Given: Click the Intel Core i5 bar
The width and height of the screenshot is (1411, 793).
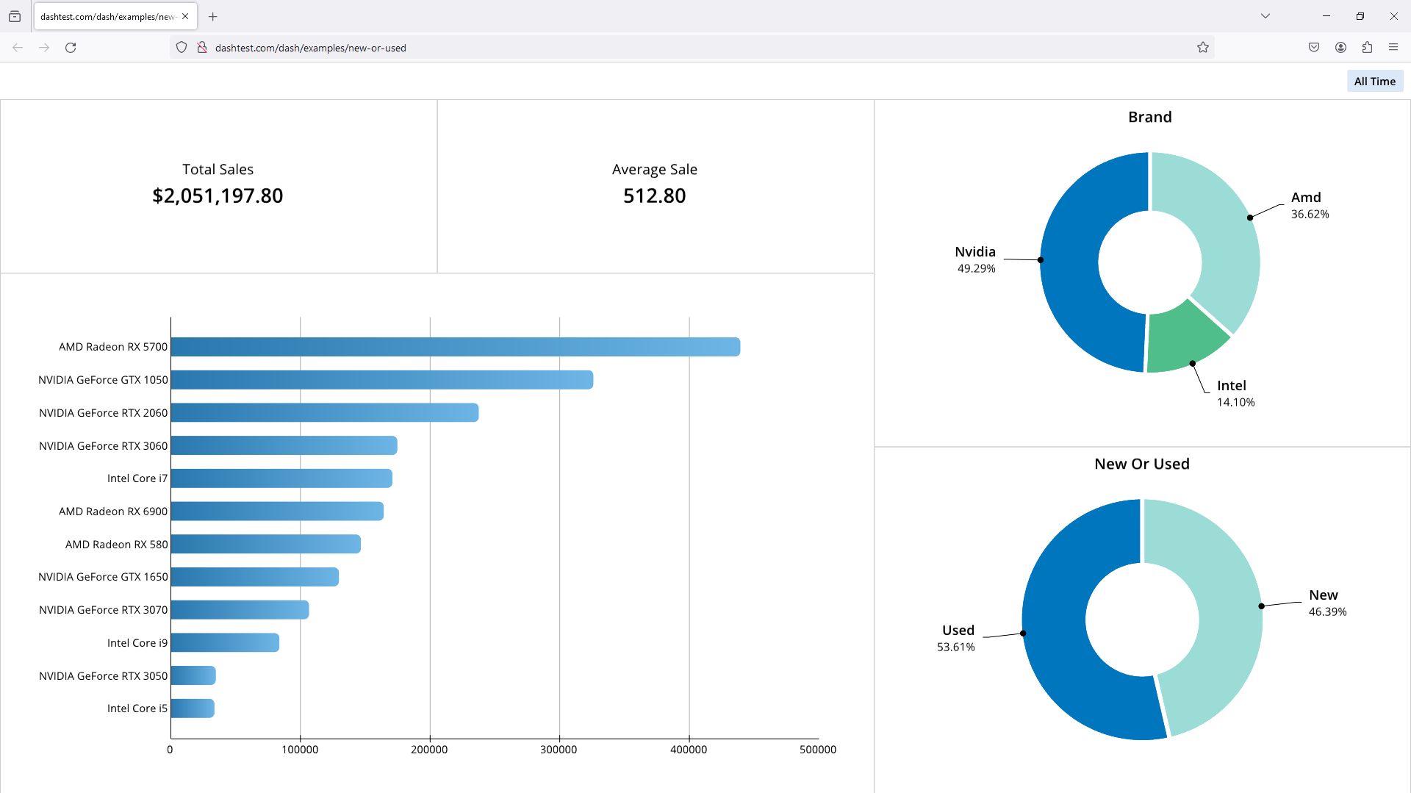Looking at the screenshot, I should [x=193, y=708].
